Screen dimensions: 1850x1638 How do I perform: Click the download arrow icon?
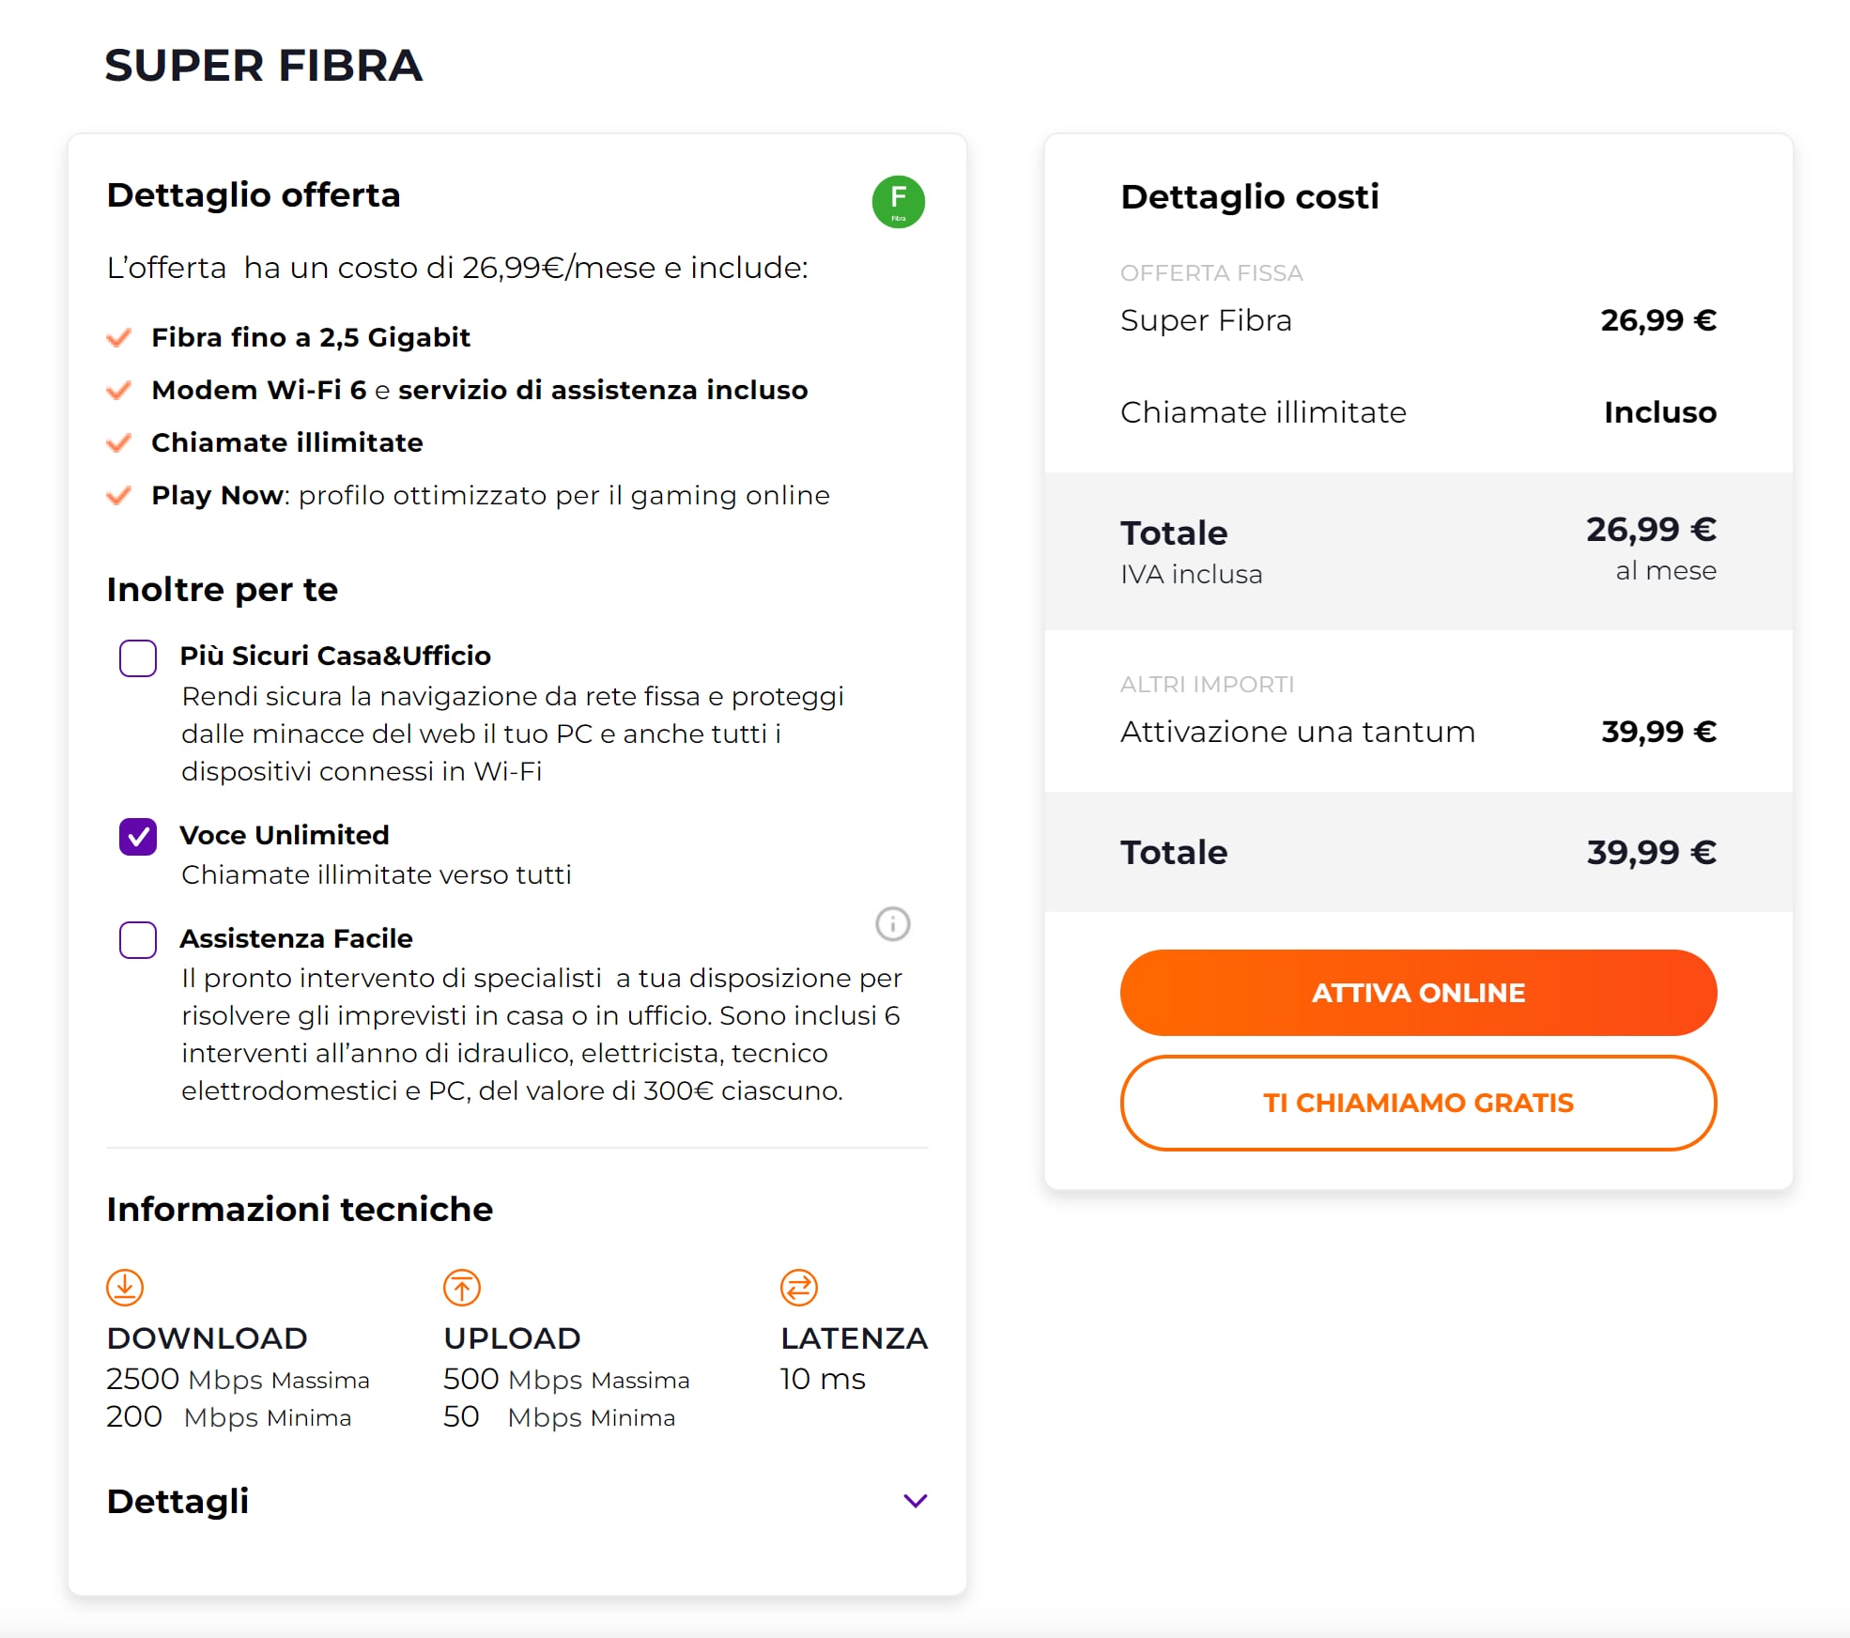click(x=125, y=1288)
